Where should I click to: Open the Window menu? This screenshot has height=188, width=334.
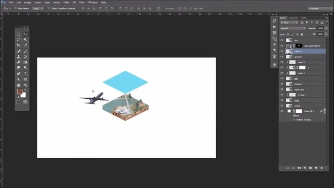[x=93, y=3]
